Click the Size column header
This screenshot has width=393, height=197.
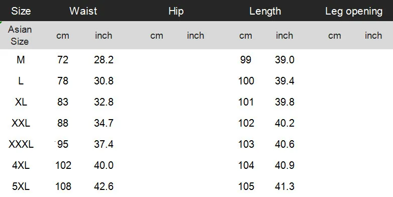[21, 11]
